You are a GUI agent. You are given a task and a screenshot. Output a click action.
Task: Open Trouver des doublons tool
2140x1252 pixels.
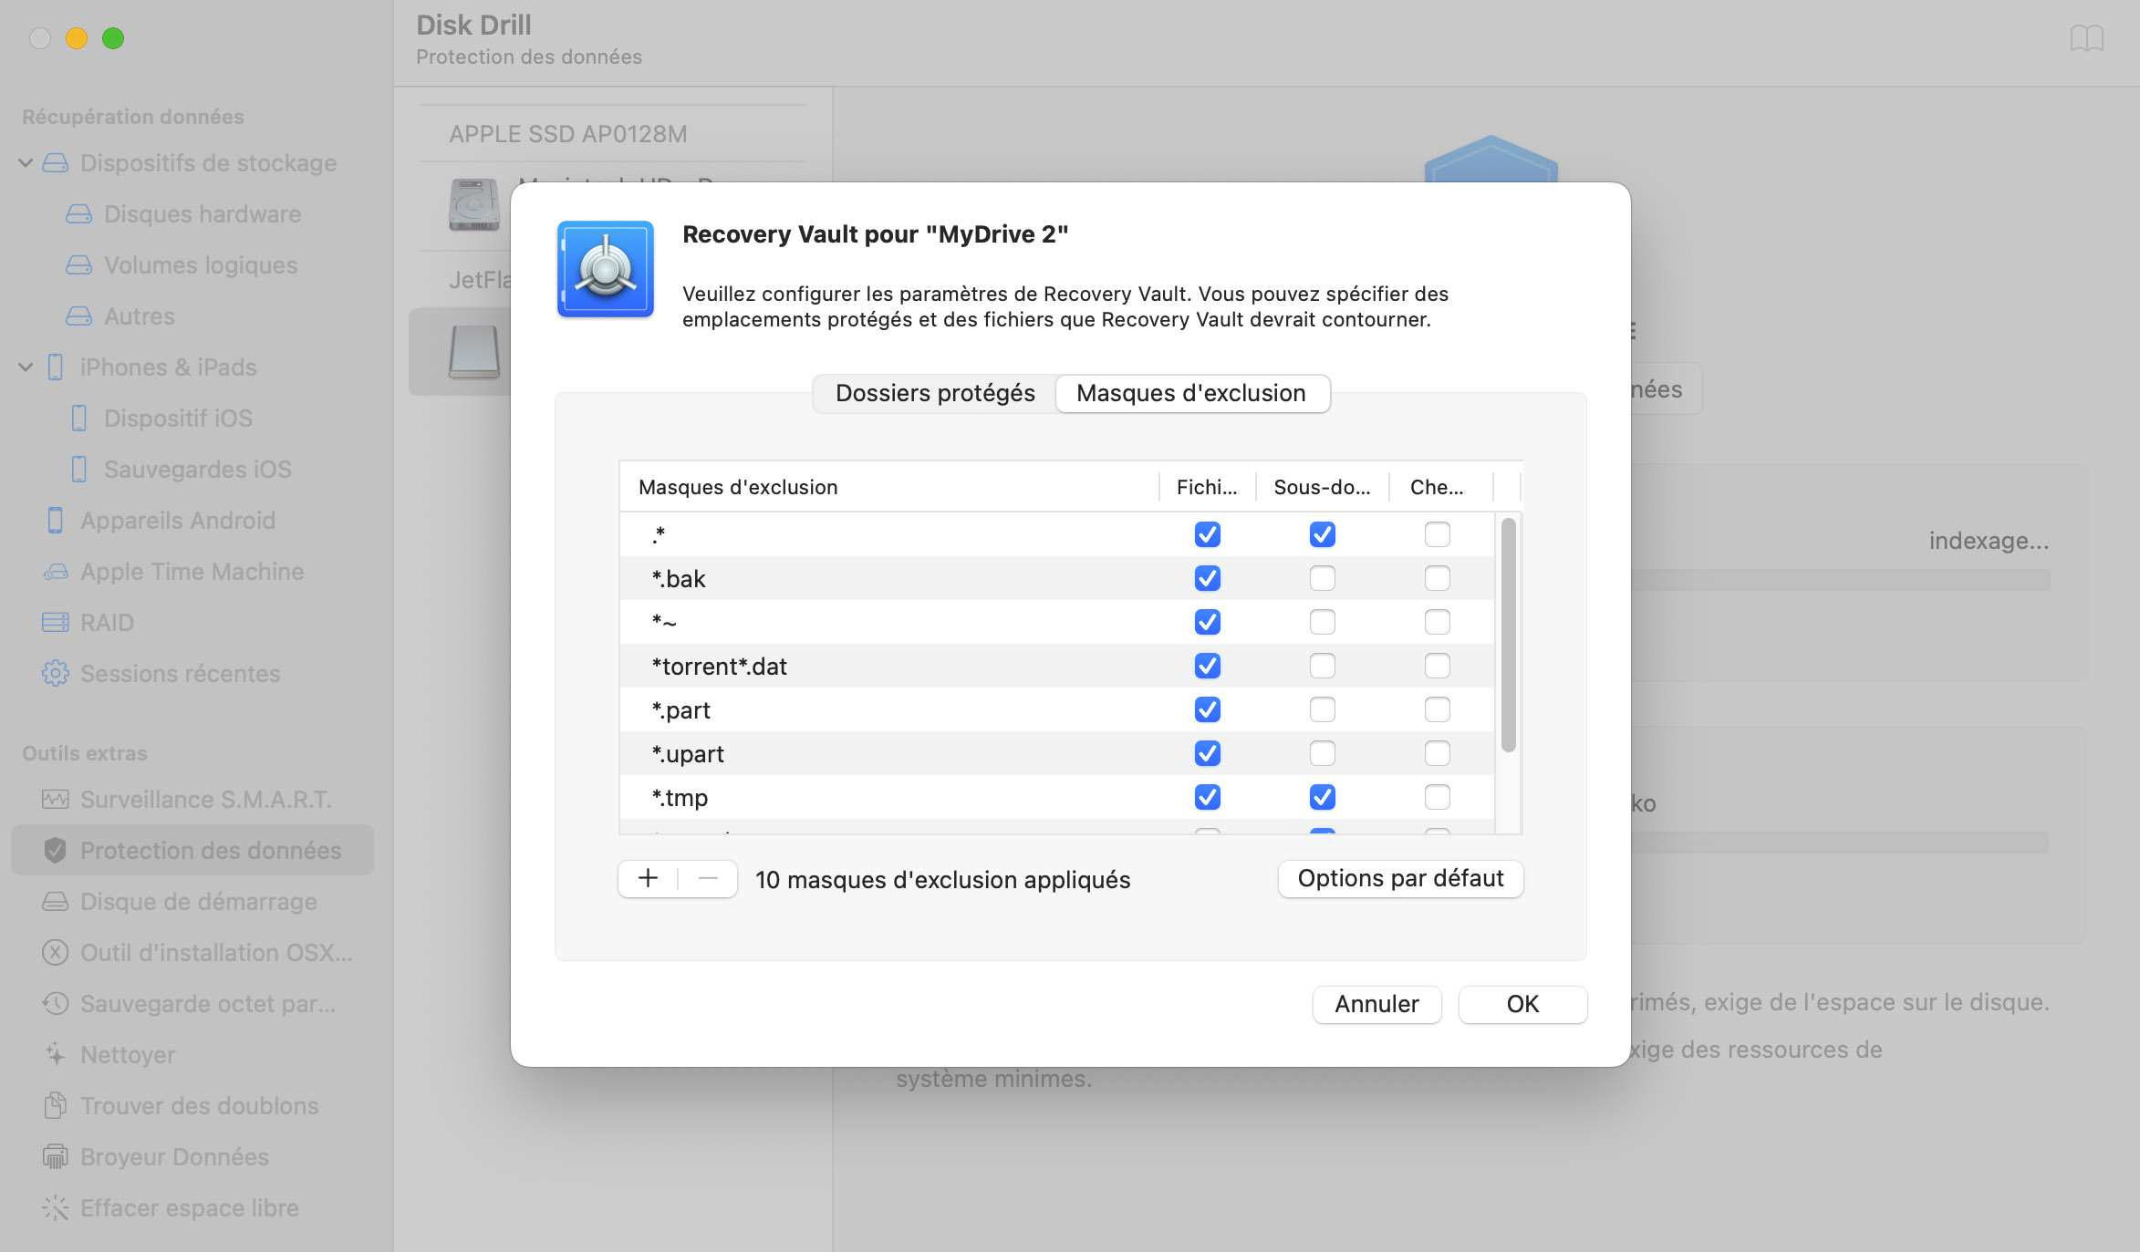[192, 1106]
